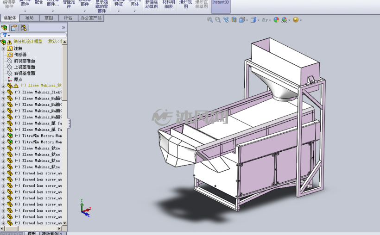Open the Edit Appearance color ball
This screenshot has width=380, height=235.
tap(276, 20)
